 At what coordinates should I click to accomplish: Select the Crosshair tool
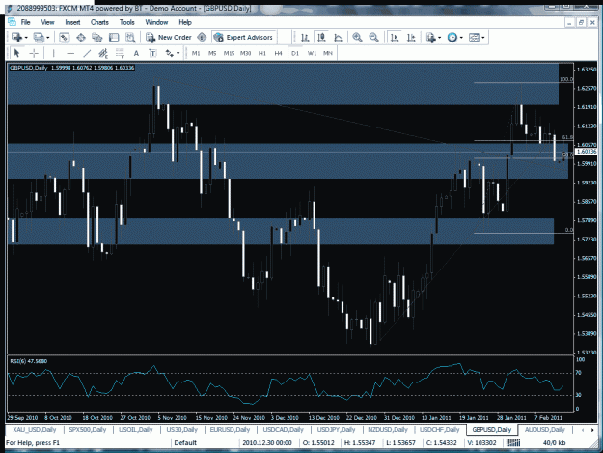pyautogui.click(x=34, y=53)
